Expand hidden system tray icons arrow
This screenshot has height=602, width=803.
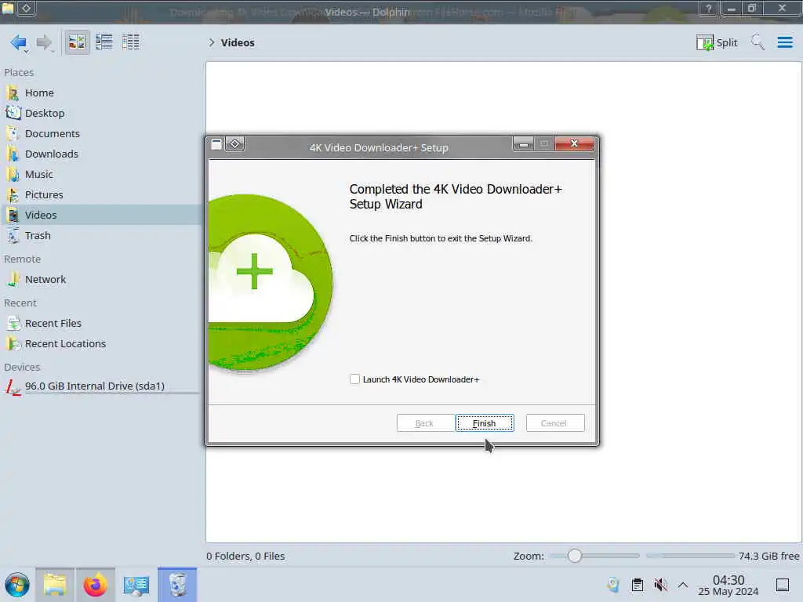(x=683, y=585)
